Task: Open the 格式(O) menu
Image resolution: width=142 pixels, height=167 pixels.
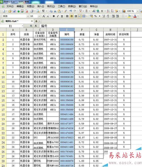Action: click(x=51, y=7)
